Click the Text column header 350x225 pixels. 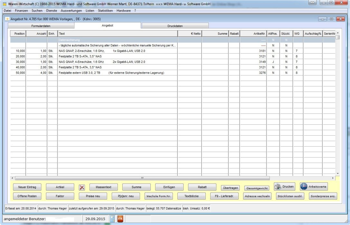point(118,34)
